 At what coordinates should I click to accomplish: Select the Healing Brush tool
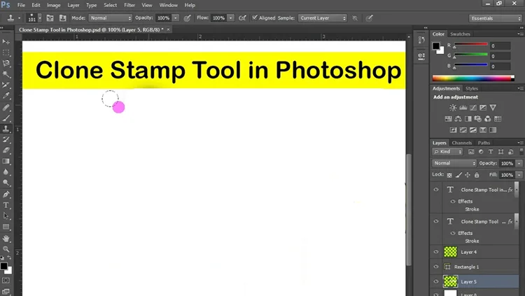tap(6, 107)
